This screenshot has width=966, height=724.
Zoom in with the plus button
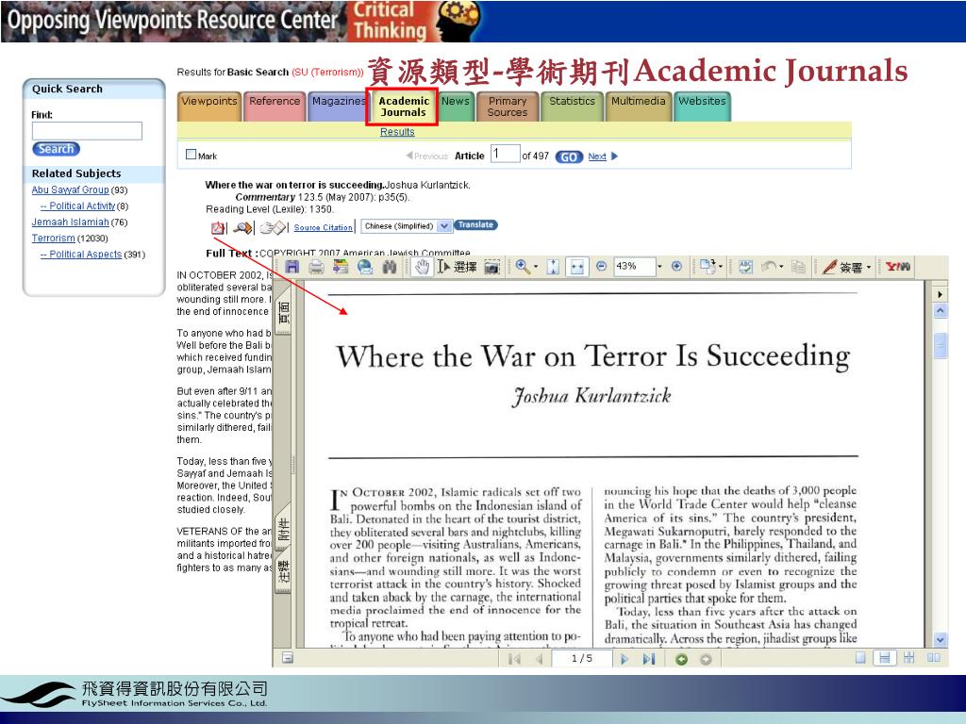[676, 266]
